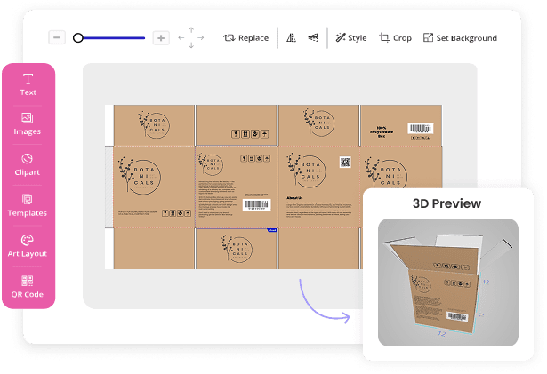Screen dimensions: 547x374
Task: Nudge the image down with arrow
Action: click(x=191, y=45)
